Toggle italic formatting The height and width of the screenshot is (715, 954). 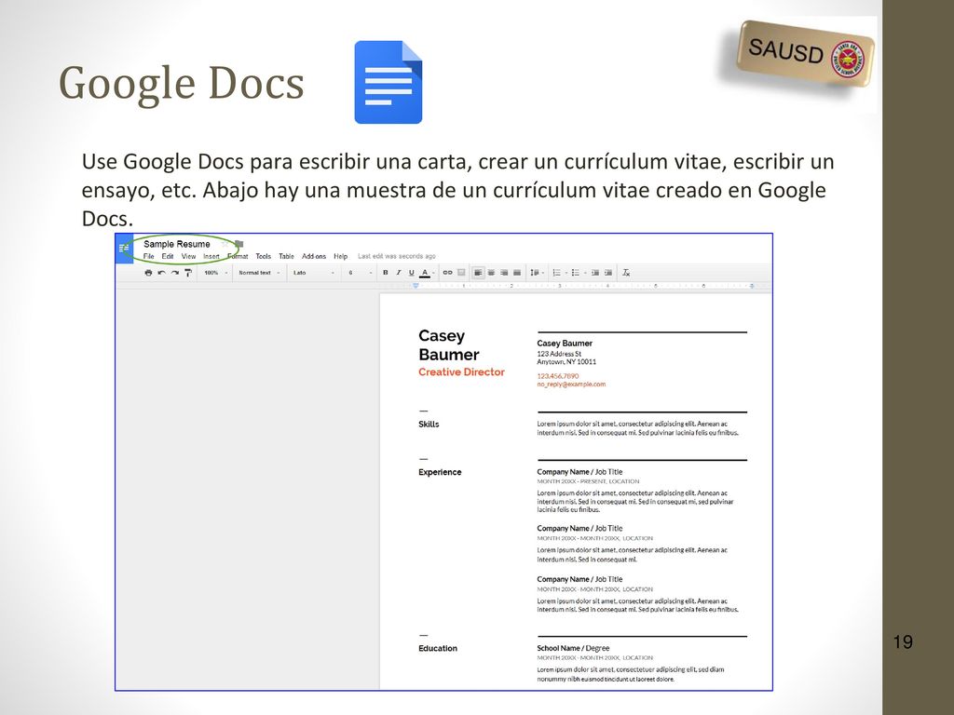(x=399, y=273)
